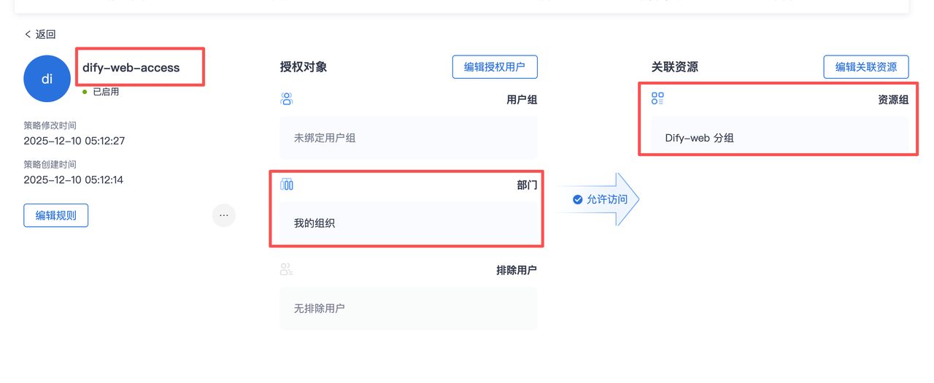Image resolution: width=934 pixels, height=383 pixels.
Task: Click the 部门 department icon
Action: point(287,185)
